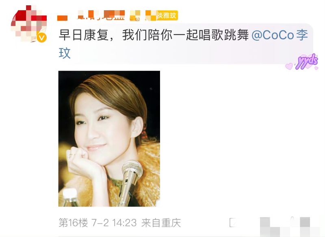This screenshot has height=237, width=325.
Task: Select the 早日康复 comment text
Action: click(84, 35)
